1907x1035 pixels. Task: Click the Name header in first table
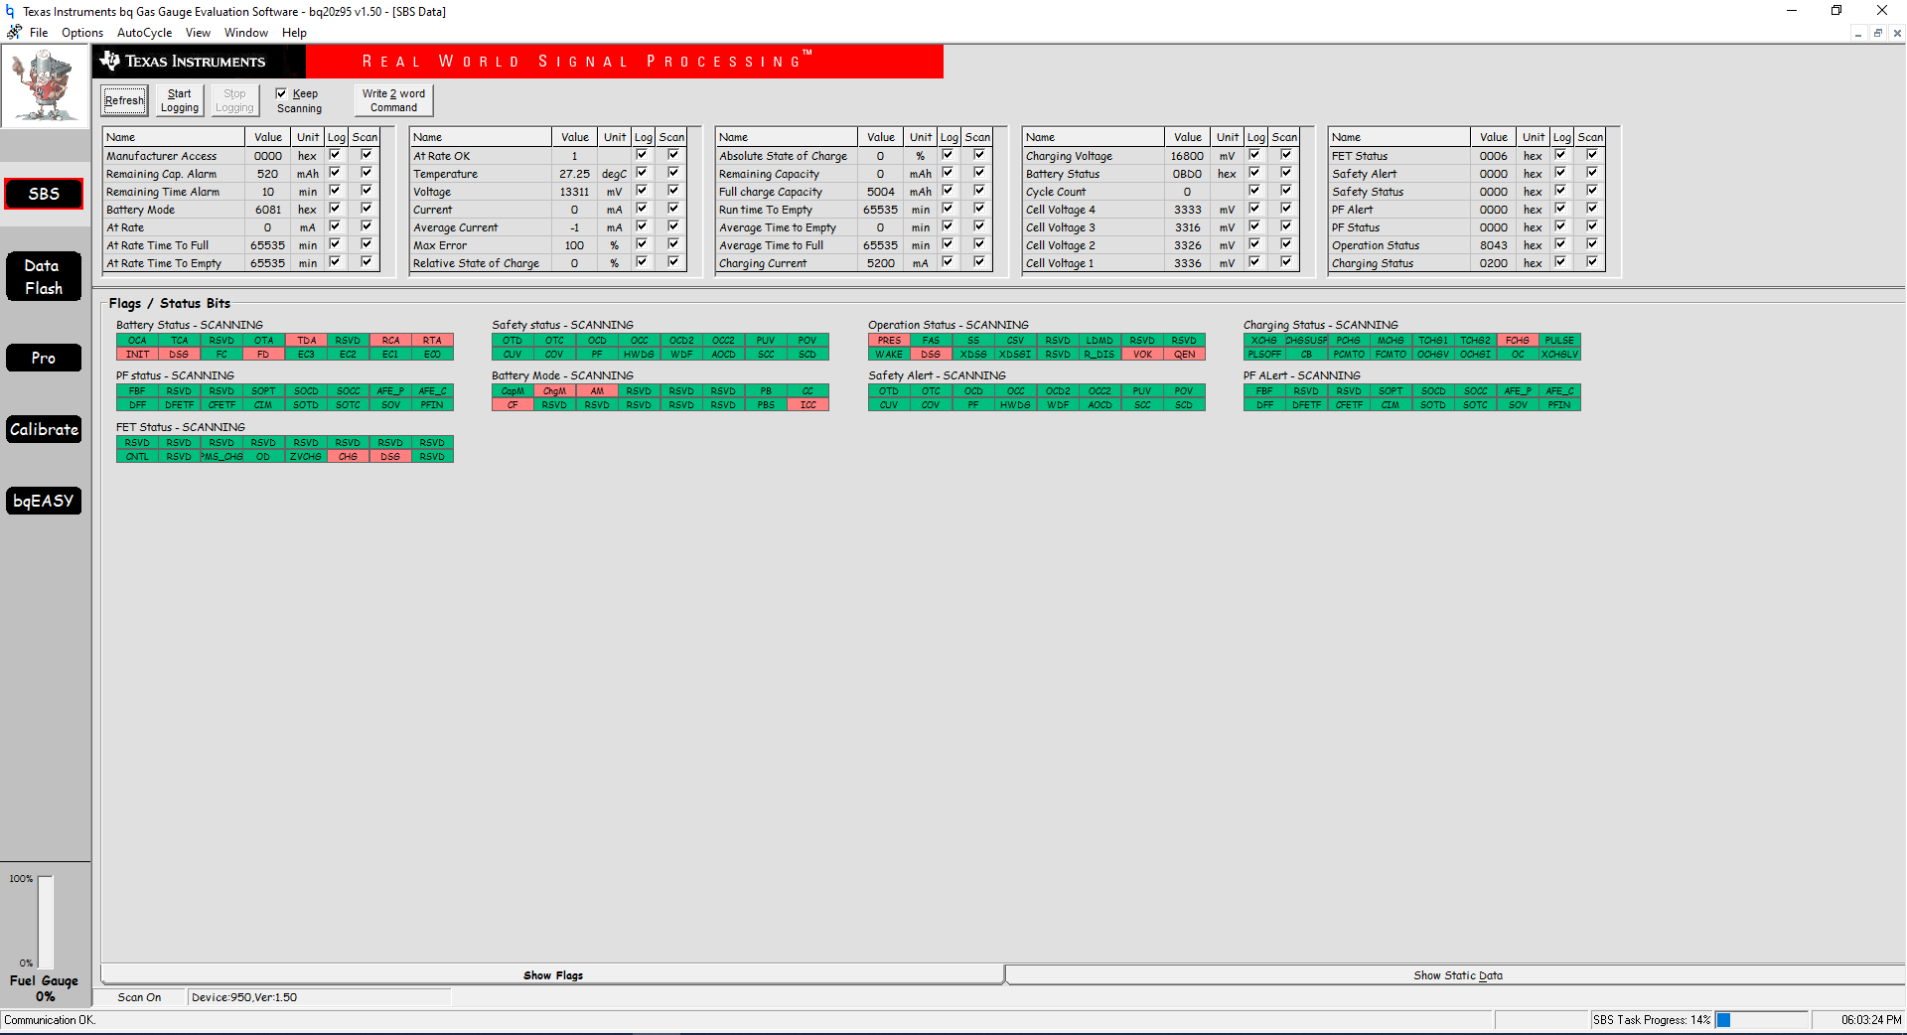174,137
